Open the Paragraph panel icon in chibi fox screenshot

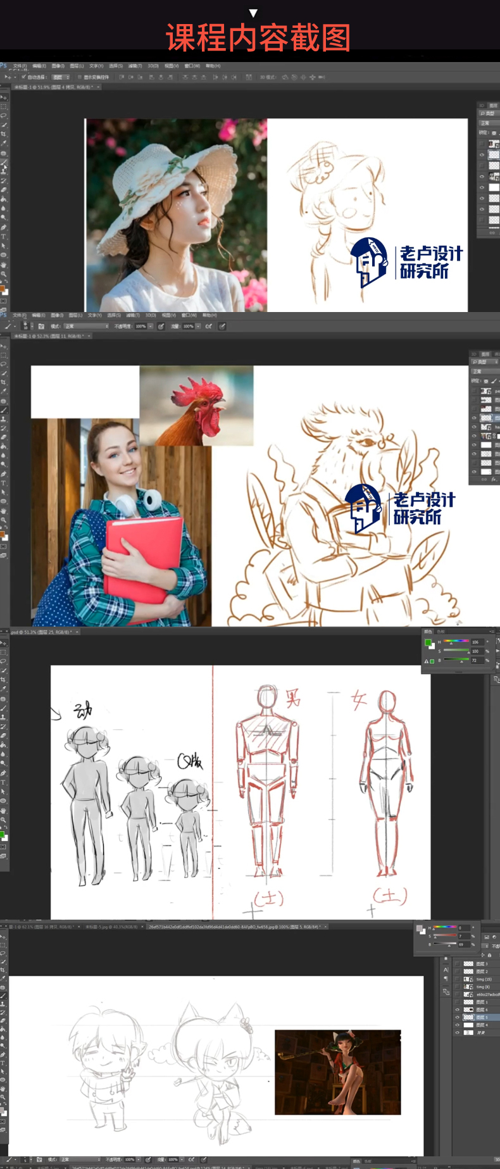(446, 978)
